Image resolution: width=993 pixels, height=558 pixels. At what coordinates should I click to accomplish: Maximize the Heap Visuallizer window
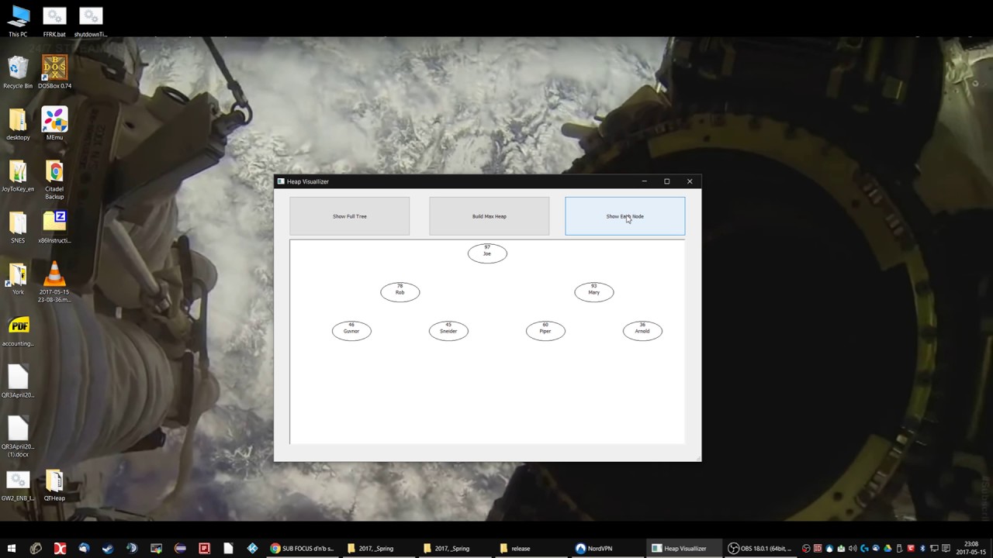click(x=666, y=181)
